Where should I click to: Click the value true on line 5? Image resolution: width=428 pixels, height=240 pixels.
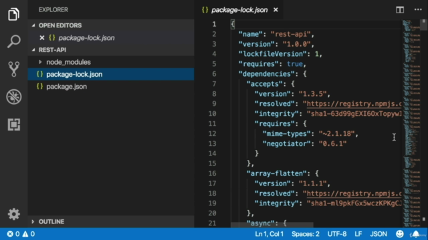[x=295, y=64]
